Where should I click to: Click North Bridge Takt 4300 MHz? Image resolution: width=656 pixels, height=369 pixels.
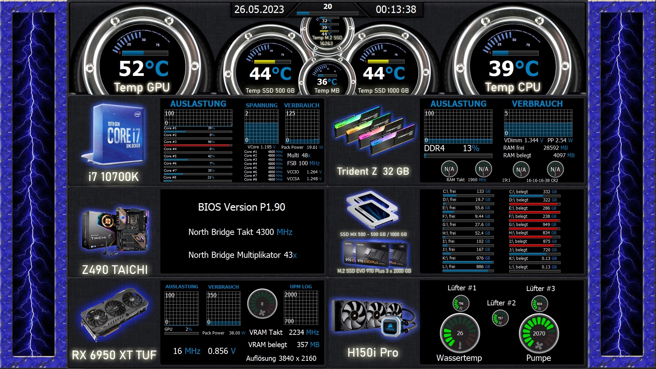(x=240, y=232)
